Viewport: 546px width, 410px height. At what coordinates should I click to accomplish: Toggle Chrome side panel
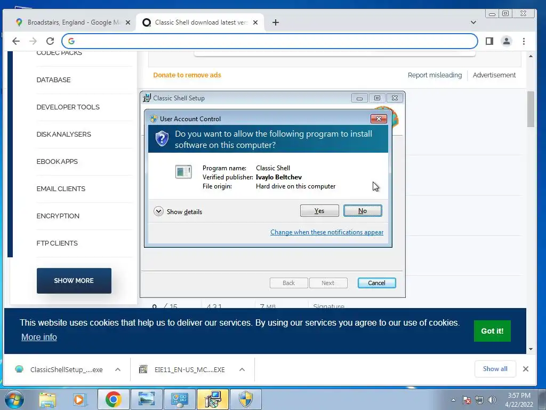(489, 41)
